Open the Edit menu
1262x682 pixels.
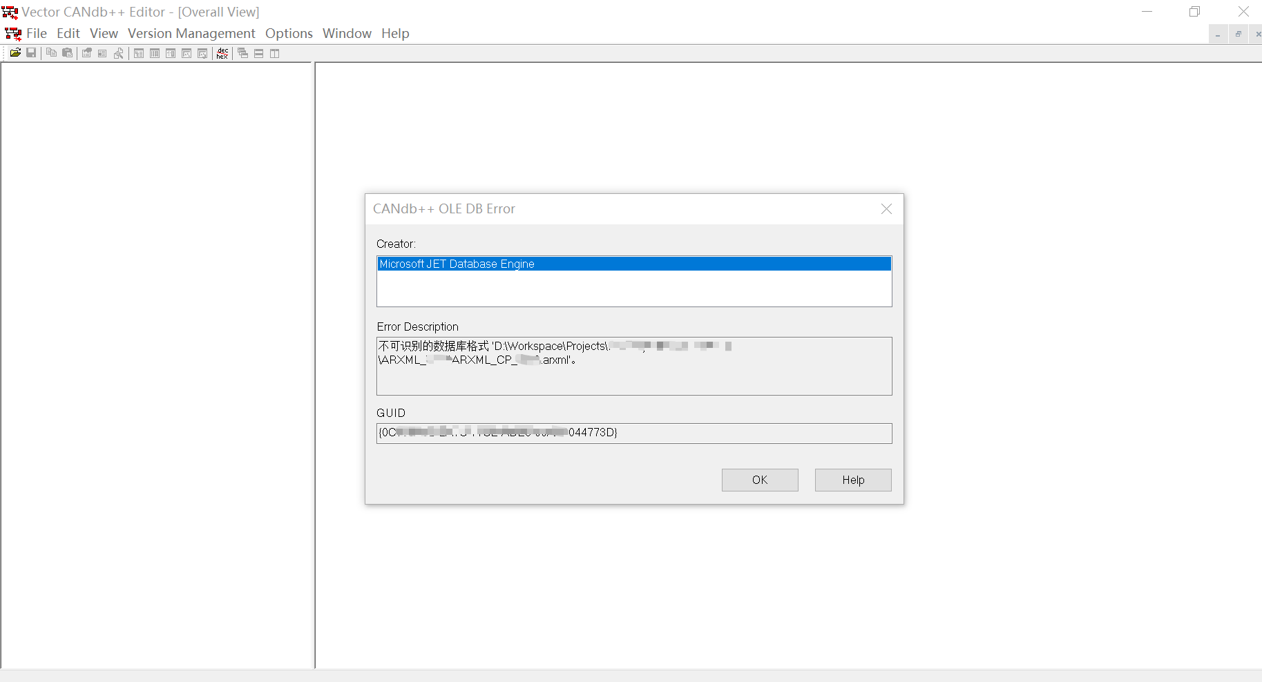pos(68,33)
